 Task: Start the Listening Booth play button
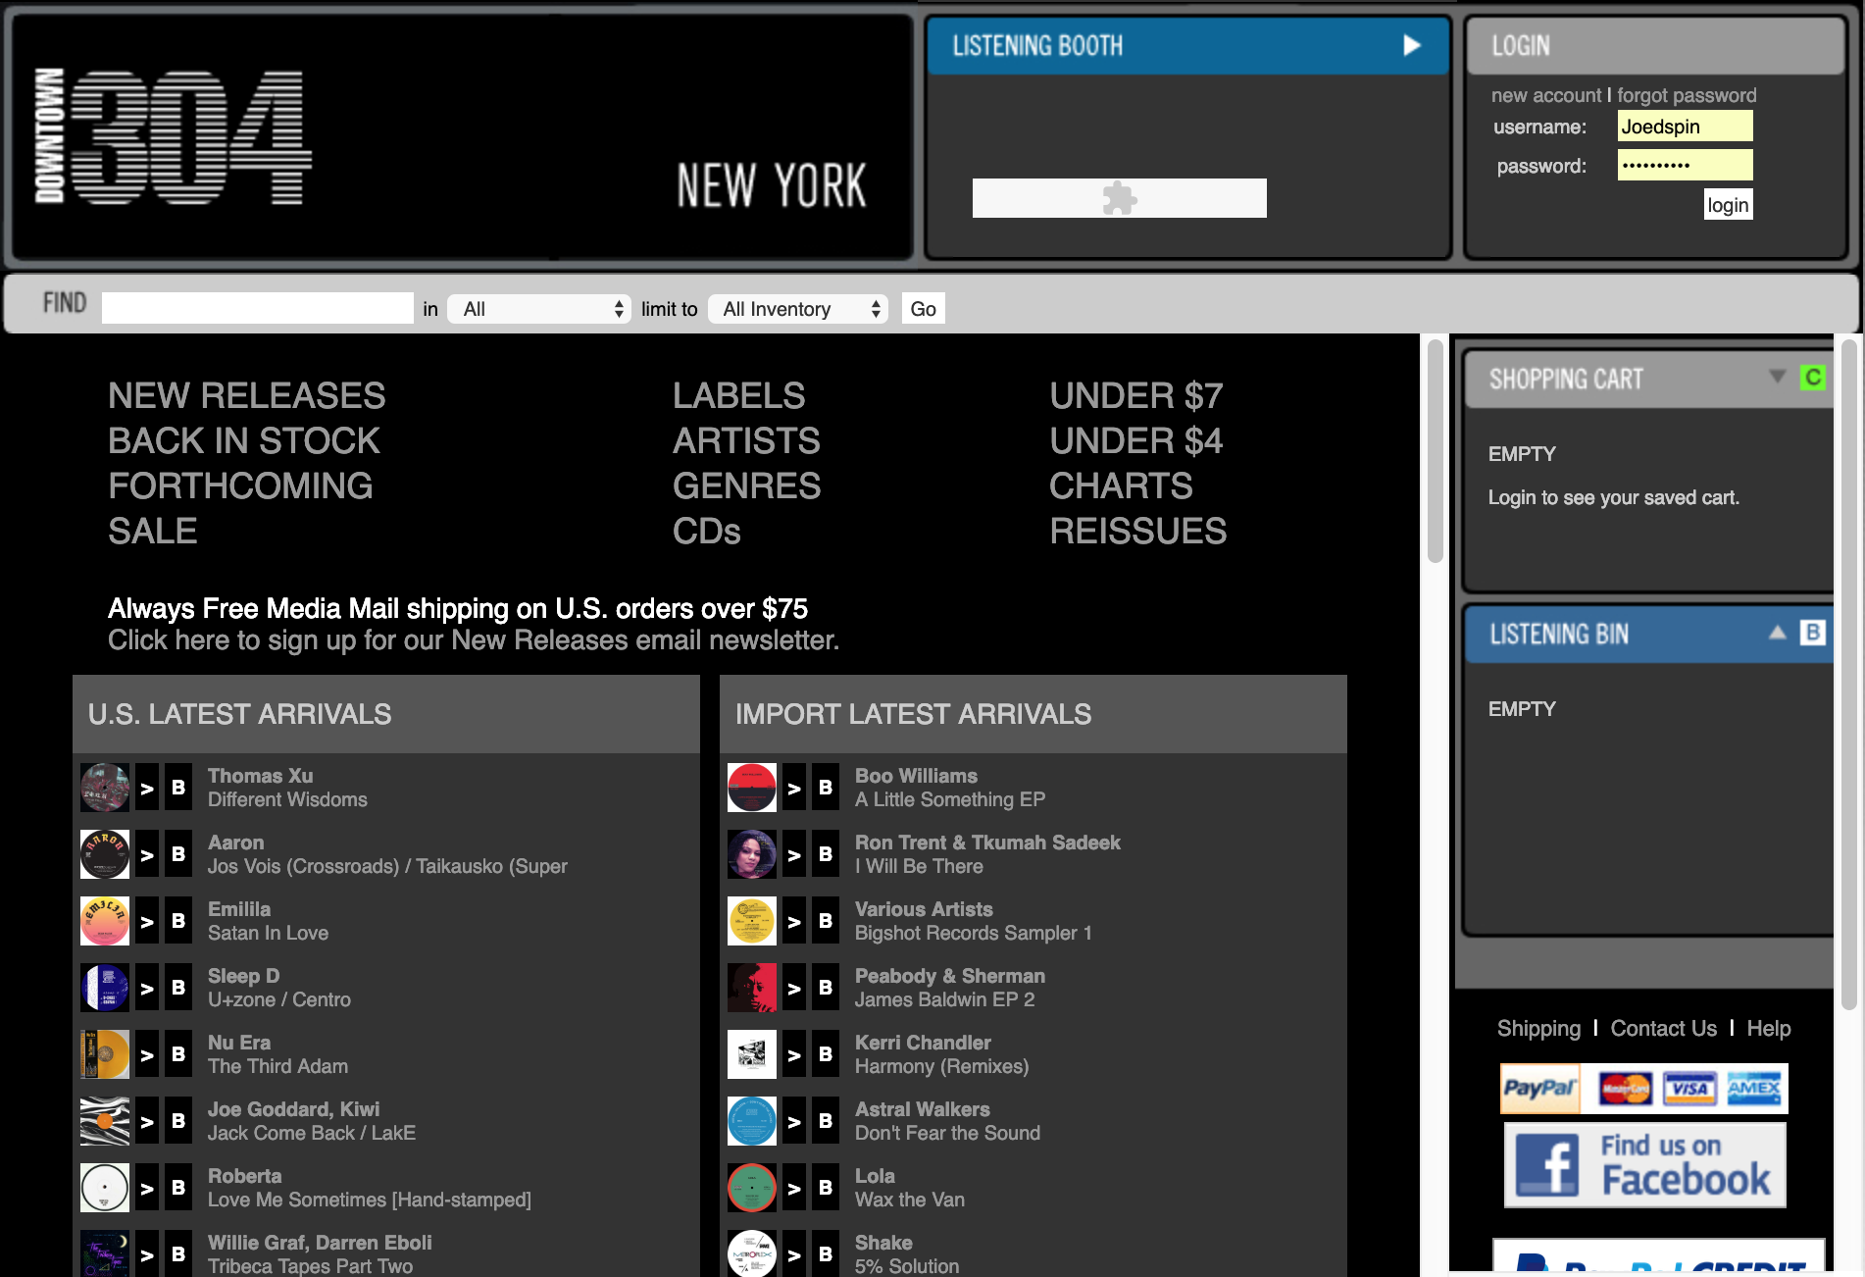click(1411, 45)
